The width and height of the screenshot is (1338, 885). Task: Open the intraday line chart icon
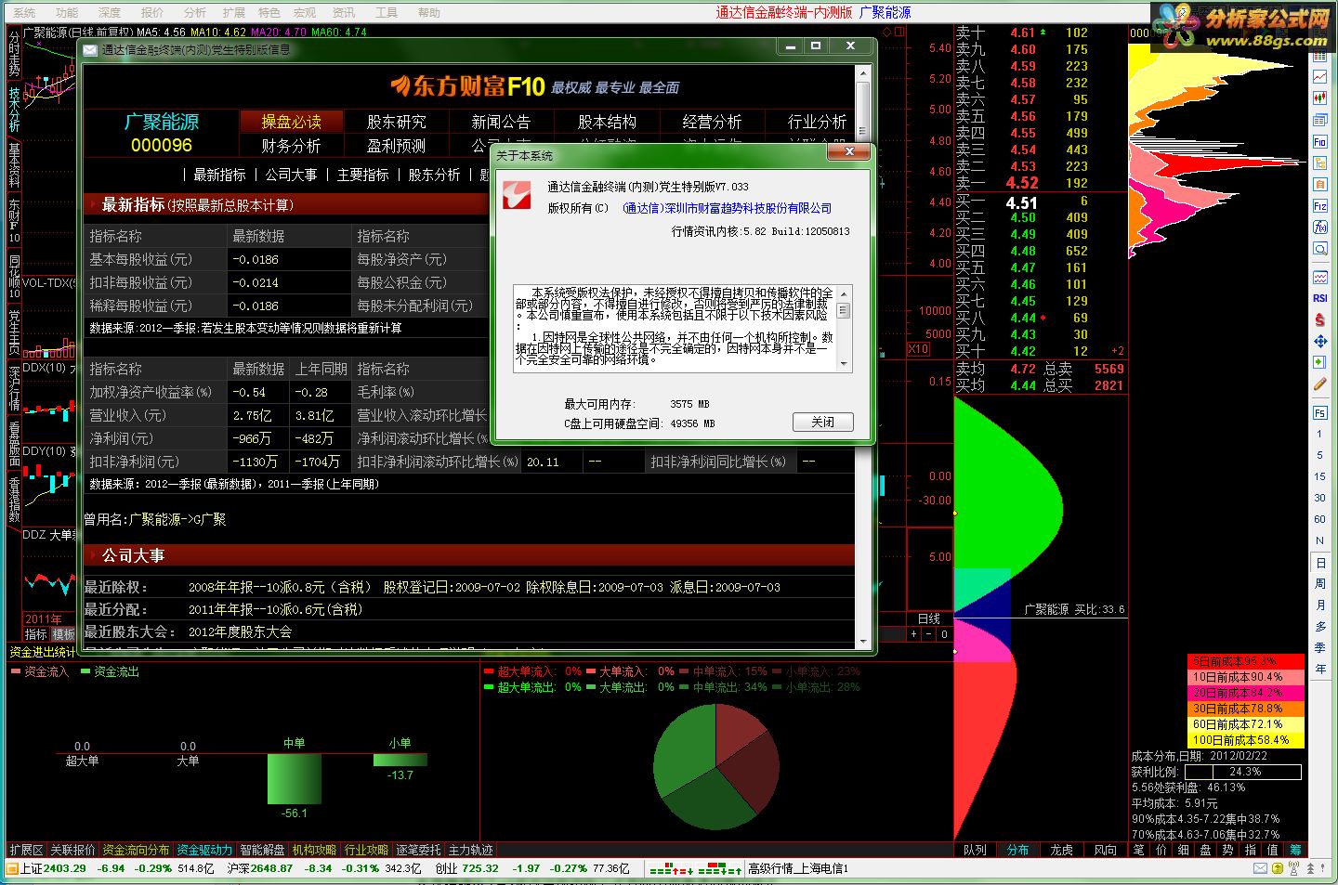[x=1319, y=78]
